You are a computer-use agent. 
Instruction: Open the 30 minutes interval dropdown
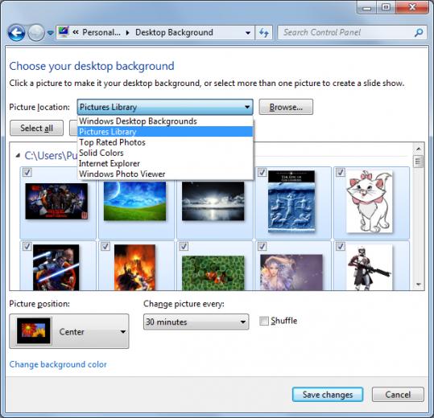point(196,322)
